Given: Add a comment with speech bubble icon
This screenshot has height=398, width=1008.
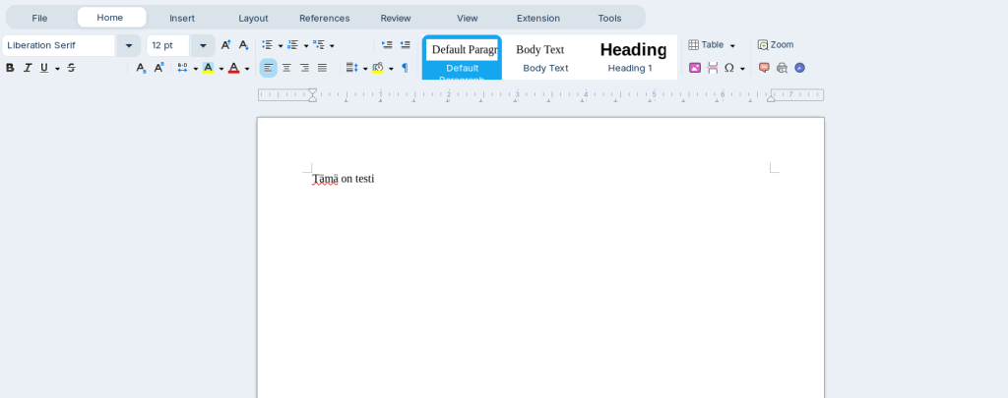Looking at the screenshot, I should (x=764, y=68).
